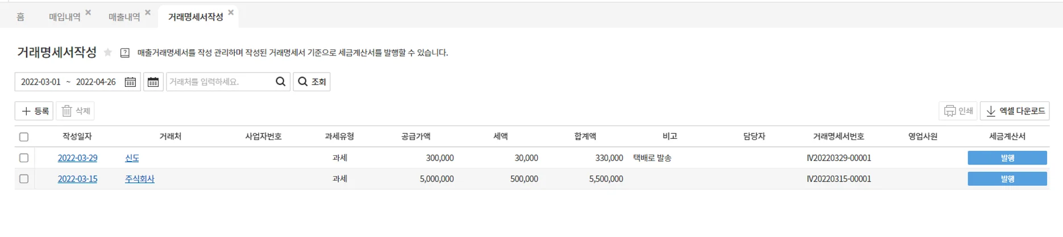Click the 등록 button to add entry

point(34,111)
